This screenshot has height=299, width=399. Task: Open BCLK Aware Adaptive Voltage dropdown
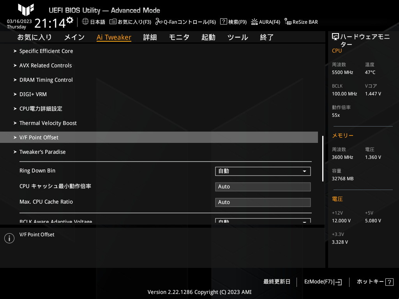click(x=263, y=220)
